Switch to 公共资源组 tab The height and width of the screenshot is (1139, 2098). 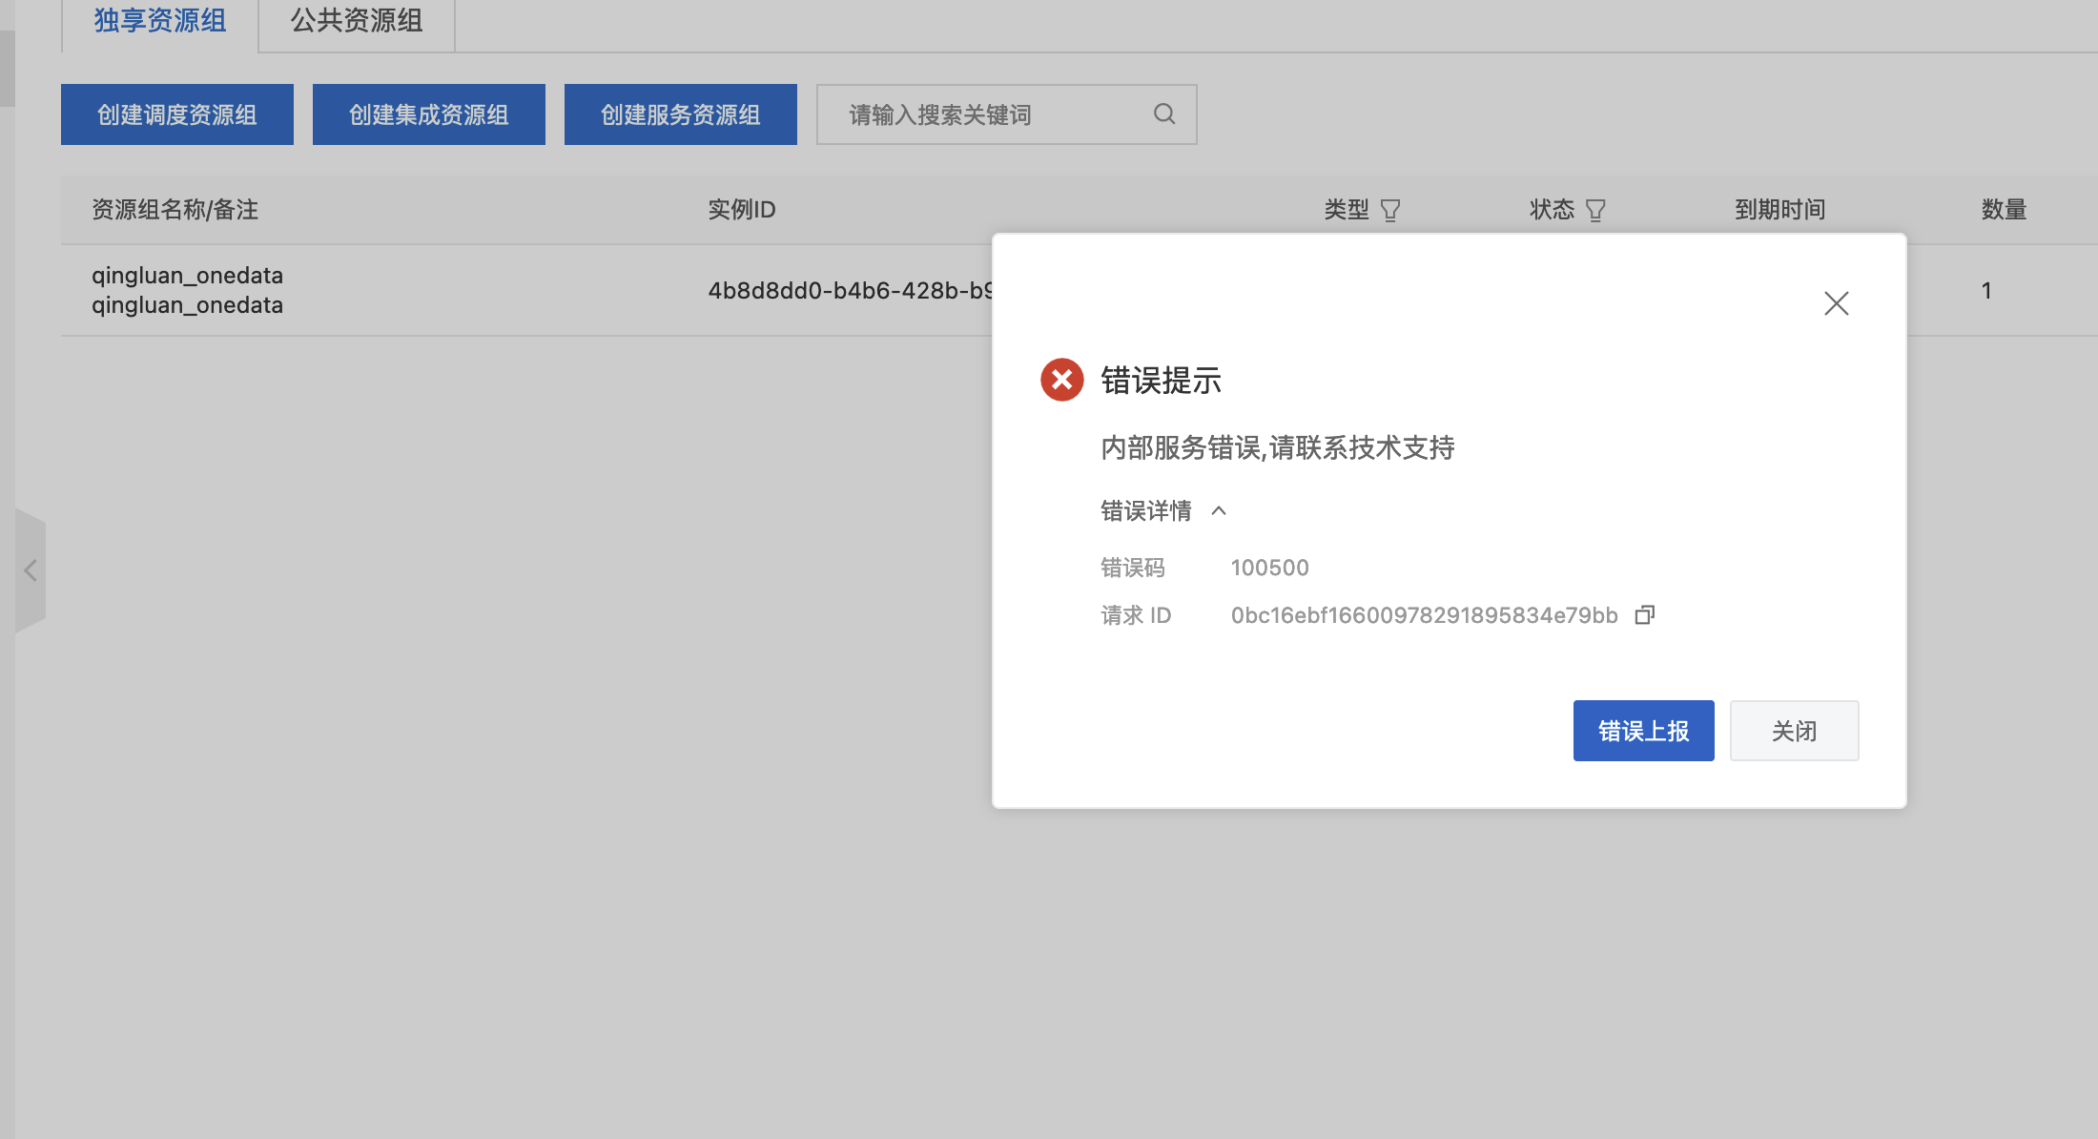pos(357,21)
